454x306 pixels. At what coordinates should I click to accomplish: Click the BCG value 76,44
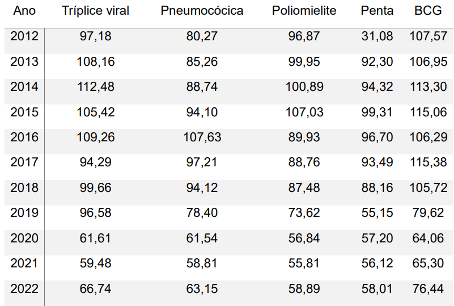428,289
